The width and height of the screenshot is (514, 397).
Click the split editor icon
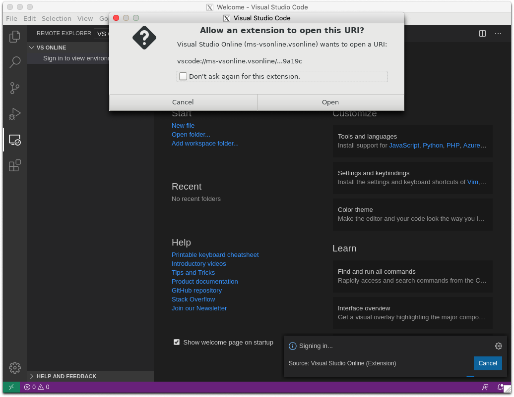482,33
